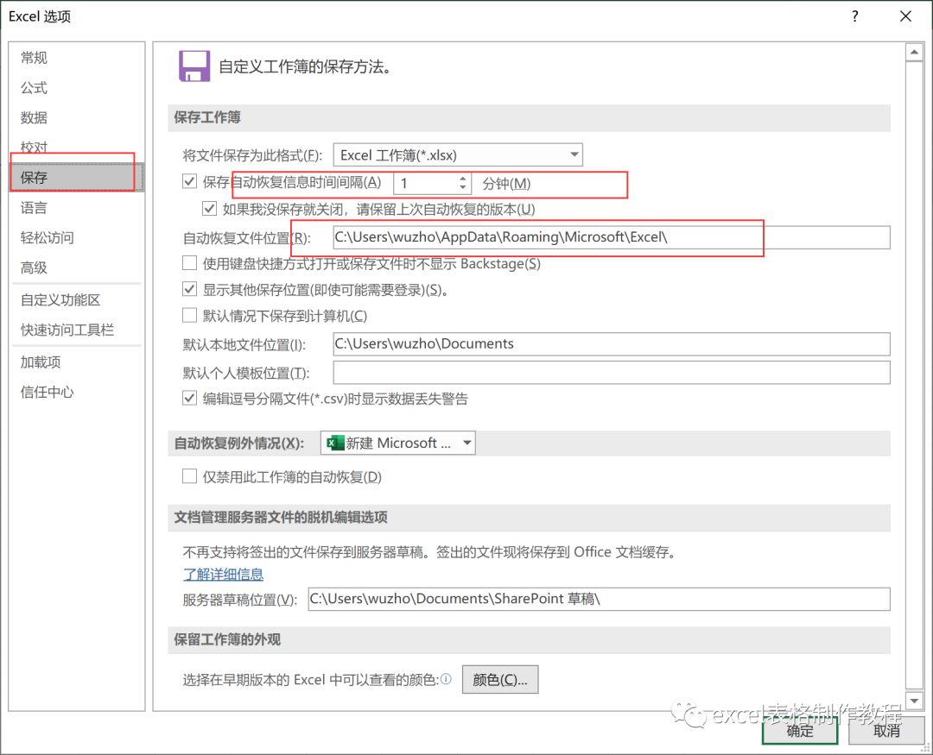This screenshot has height=755, width=933.
Task: Click the 自动恢复文件位置 path field
Action: pyautogui.click(x=611, y=237)
